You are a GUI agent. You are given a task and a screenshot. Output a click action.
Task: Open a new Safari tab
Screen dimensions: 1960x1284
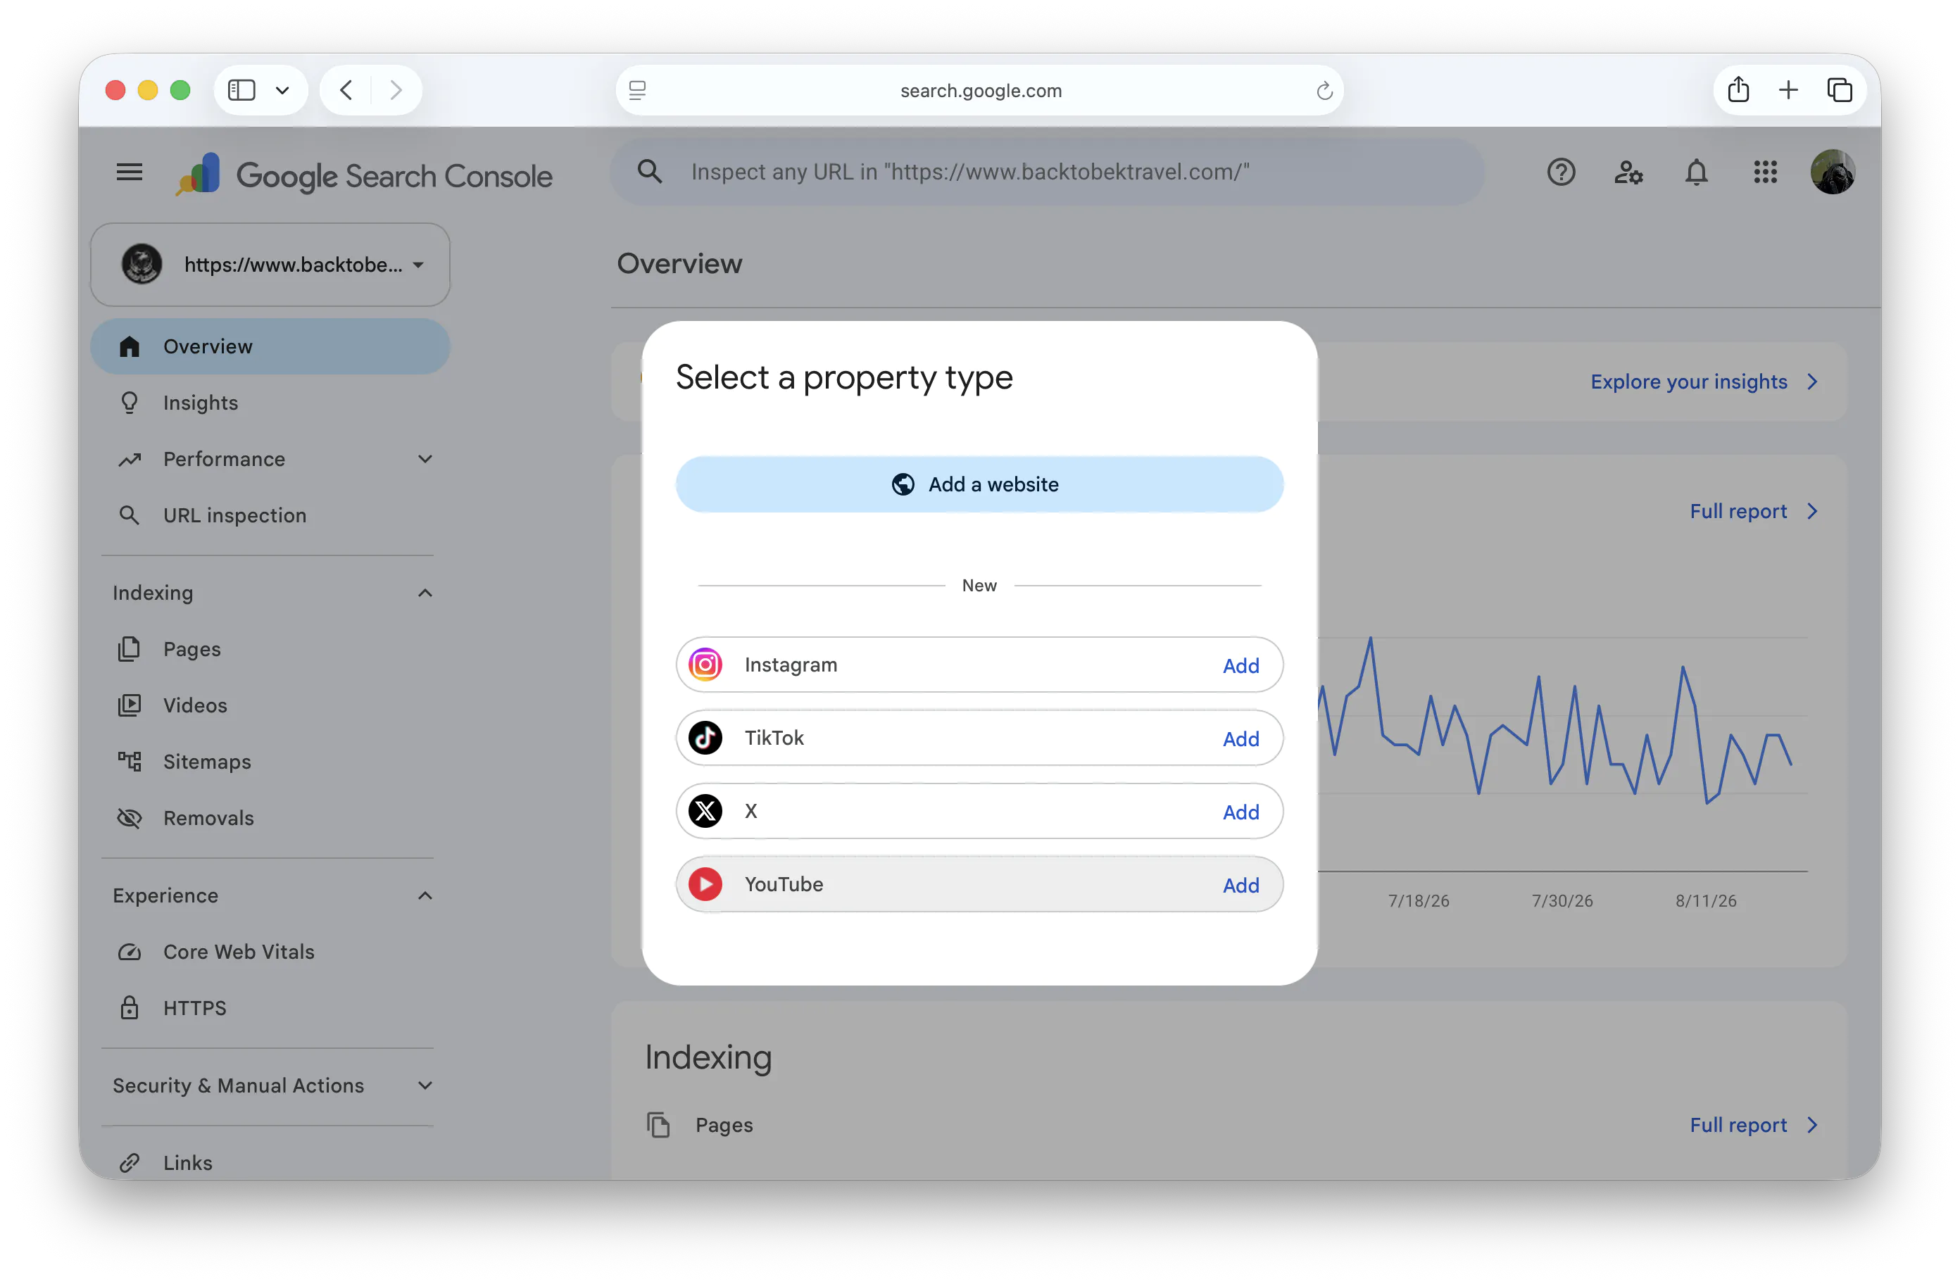[x=1788, y=90]
